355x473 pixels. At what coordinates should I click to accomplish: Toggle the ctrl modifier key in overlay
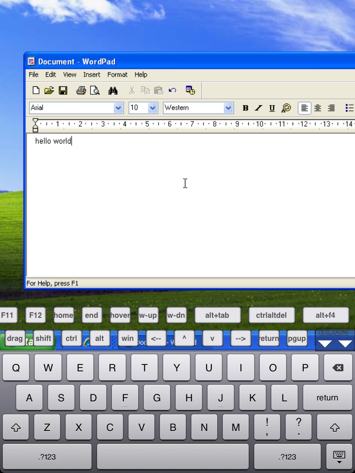(x=71, y=338)
